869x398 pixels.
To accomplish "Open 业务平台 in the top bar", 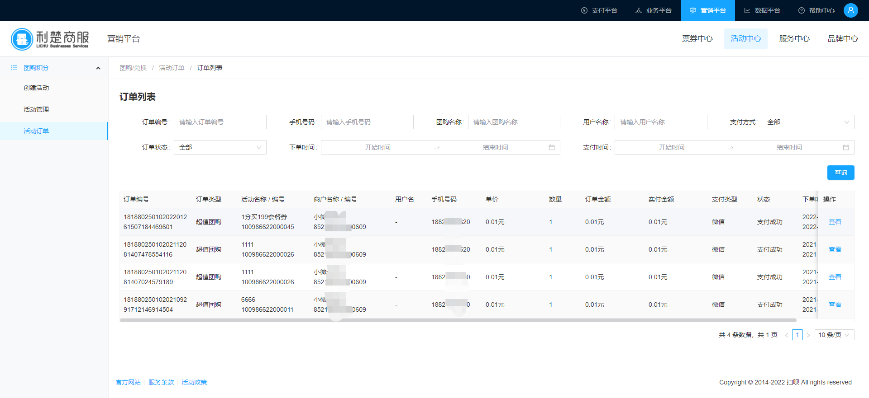I will pyautogui.click(x=654, y=10).
